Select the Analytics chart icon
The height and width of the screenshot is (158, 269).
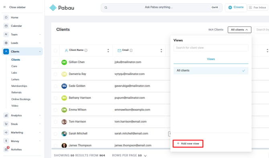[x=6, y=115]
